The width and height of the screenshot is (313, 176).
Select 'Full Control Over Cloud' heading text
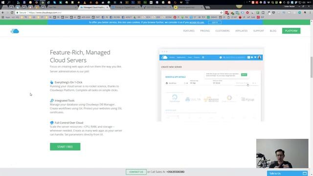pyautogui.click(x=69, y=123)
